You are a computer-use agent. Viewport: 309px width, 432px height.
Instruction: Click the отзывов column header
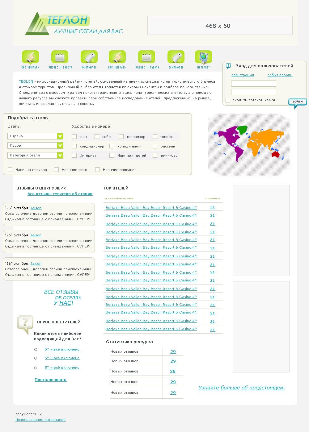coord(213,198)
